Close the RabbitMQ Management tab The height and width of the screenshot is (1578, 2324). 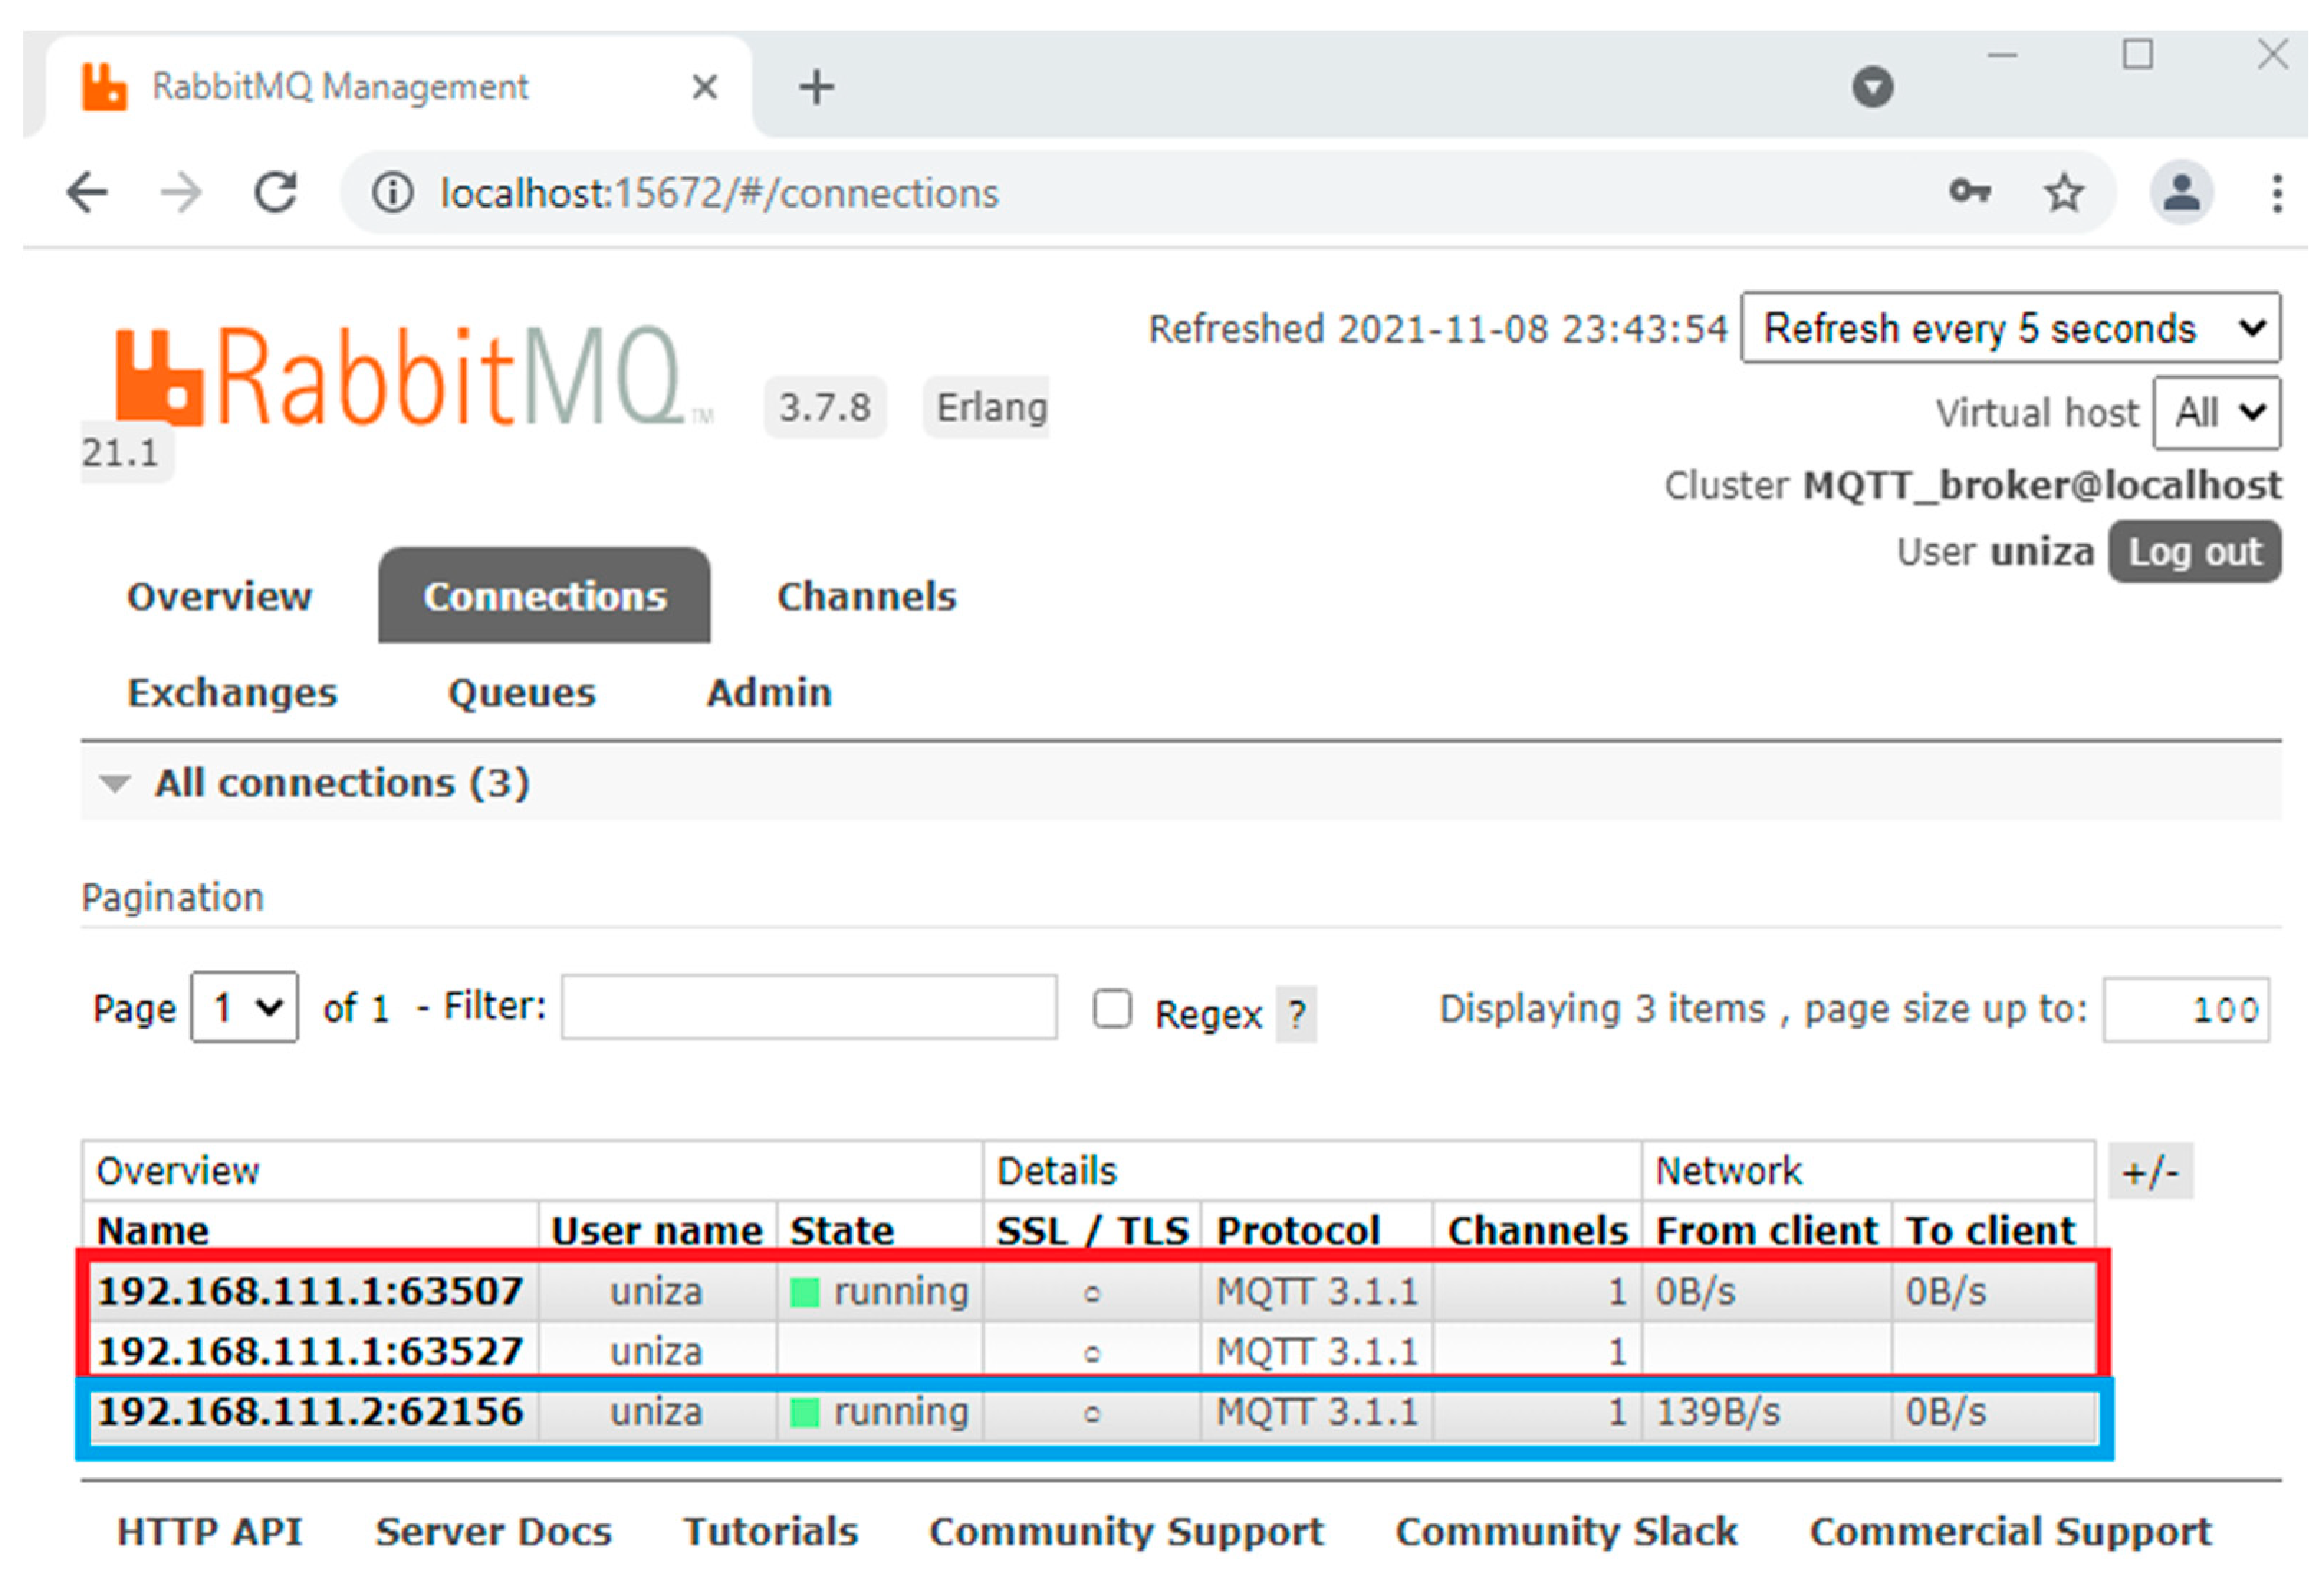click(x=705, y=88)
